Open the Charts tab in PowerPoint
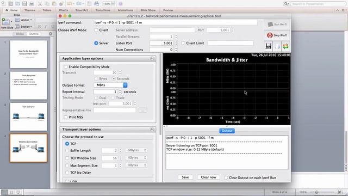Viewport: 348px width, 196px height. [64, 10]
